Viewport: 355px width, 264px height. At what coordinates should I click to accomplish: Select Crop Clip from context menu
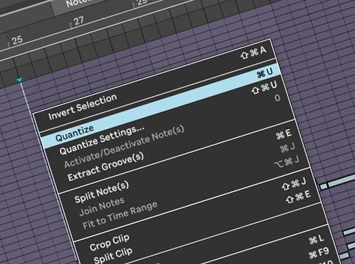click(109, 243)
